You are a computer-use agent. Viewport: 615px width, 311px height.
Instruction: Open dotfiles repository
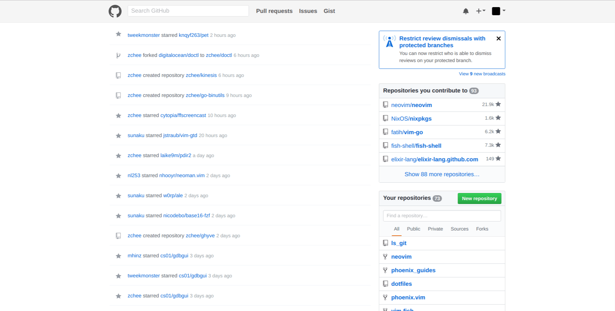pos(401,284)
